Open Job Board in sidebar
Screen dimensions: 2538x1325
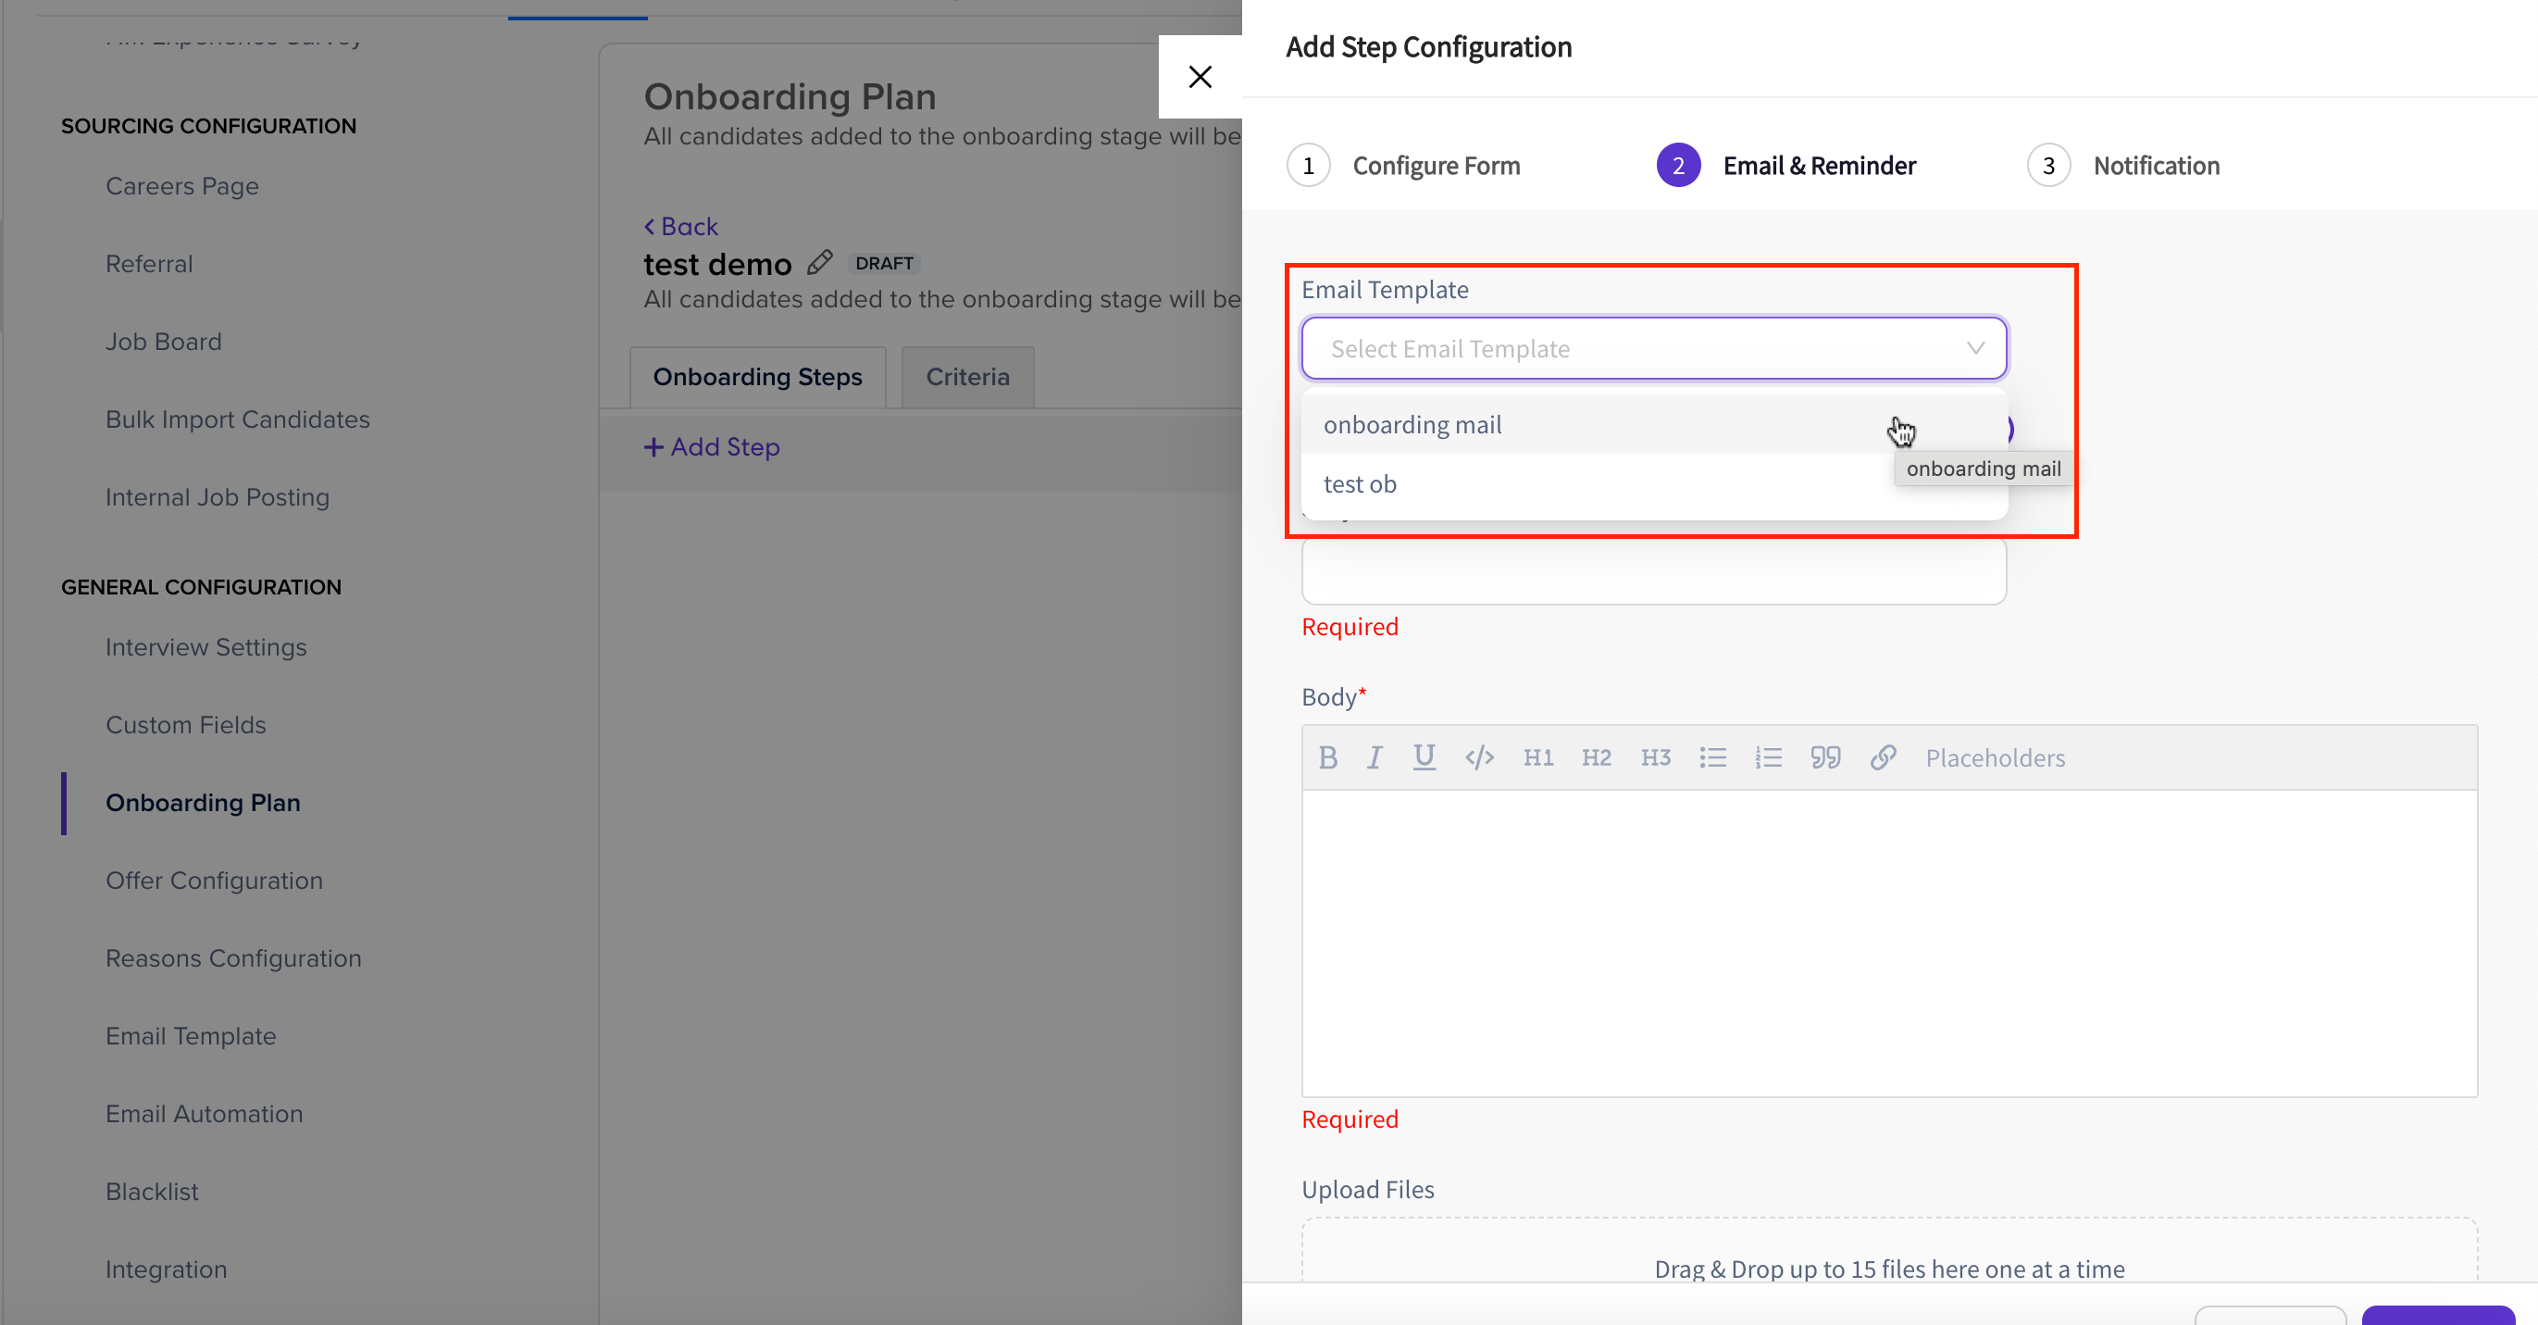164,341
